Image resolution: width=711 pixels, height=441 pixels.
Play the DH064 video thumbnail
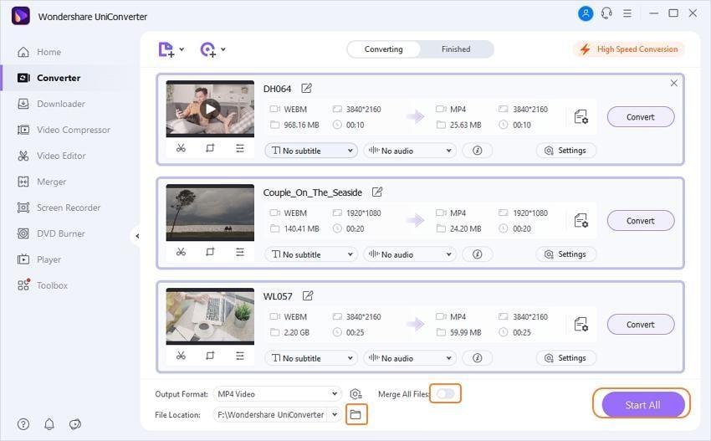pyautogui.click(x=210, y=109)
